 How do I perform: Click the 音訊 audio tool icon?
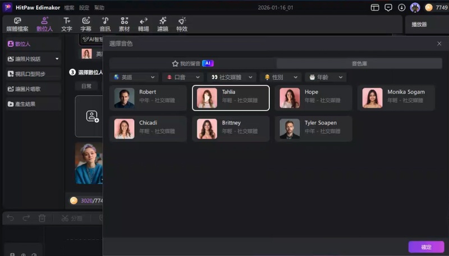pos(105,24)
